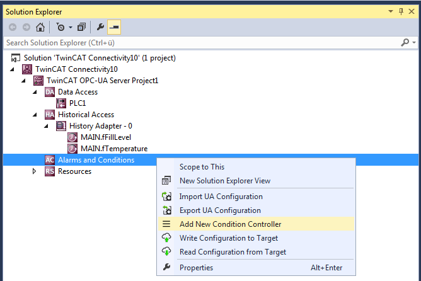Click the Export UA Configuration icon
The height and width of the screenshot is (281, 421).
pyautogui.click(x=166, y=210)
